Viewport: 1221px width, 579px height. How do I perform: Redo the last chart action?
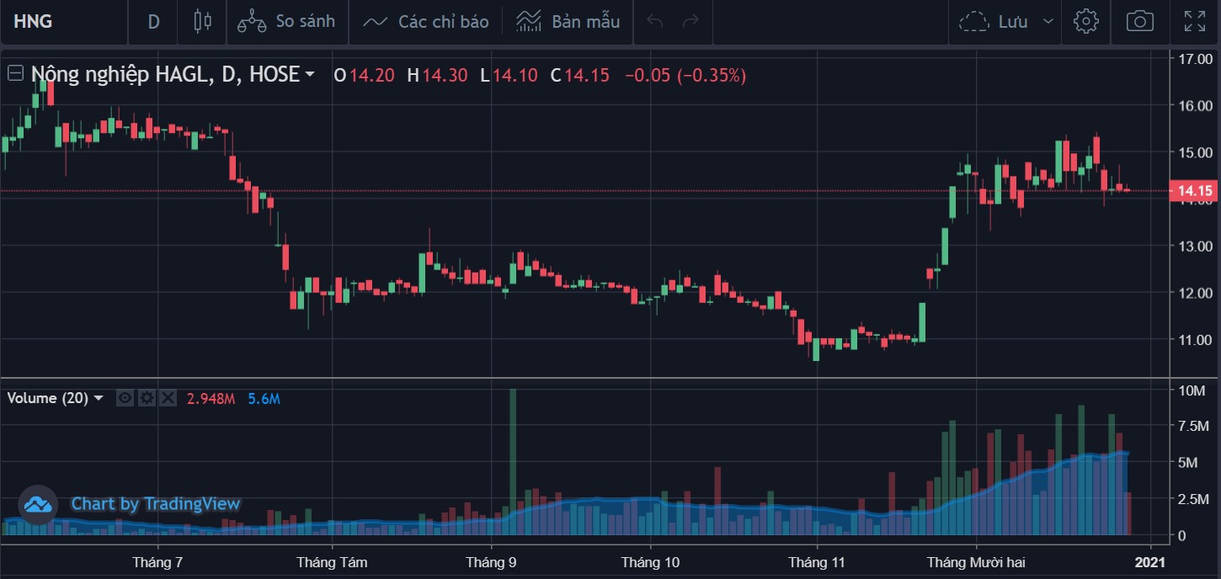pyautogui.click(x=690, y=21)
